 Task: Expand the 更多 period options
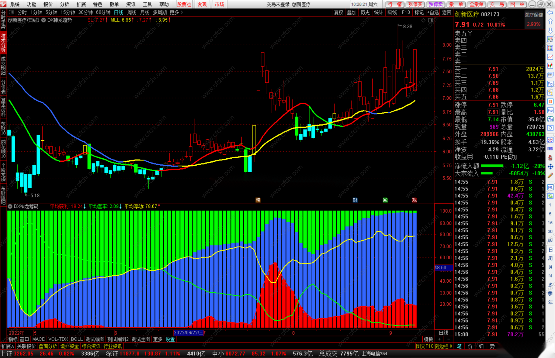point(176,12)
